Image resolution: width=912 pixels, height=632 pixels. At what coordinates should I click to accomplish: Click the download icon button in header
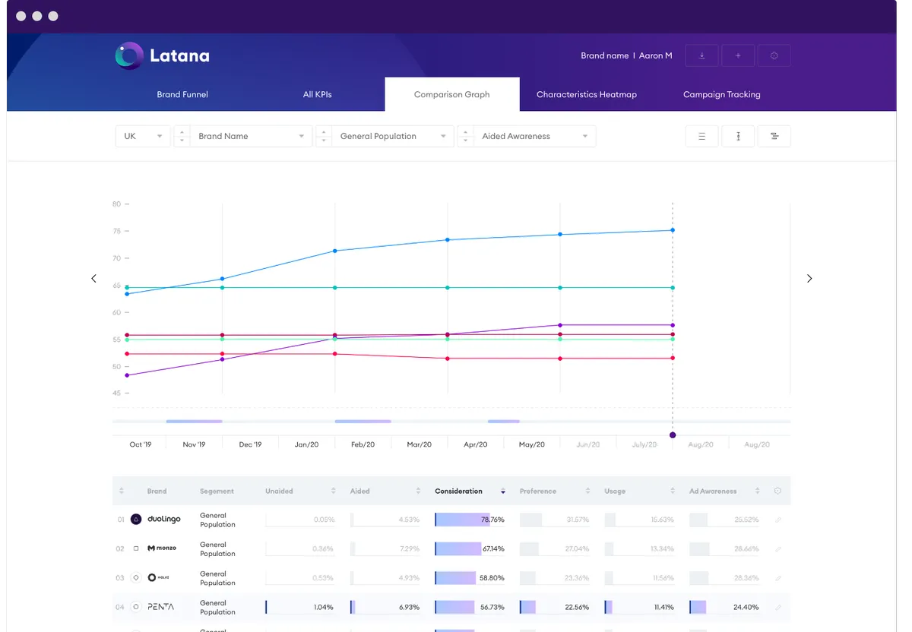[701, 55]
